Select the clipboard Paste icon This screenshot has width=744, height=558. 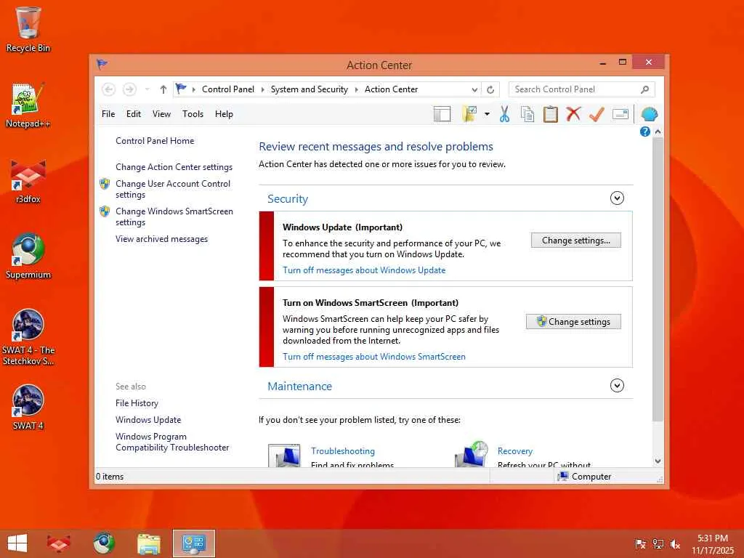click(551, 114)
